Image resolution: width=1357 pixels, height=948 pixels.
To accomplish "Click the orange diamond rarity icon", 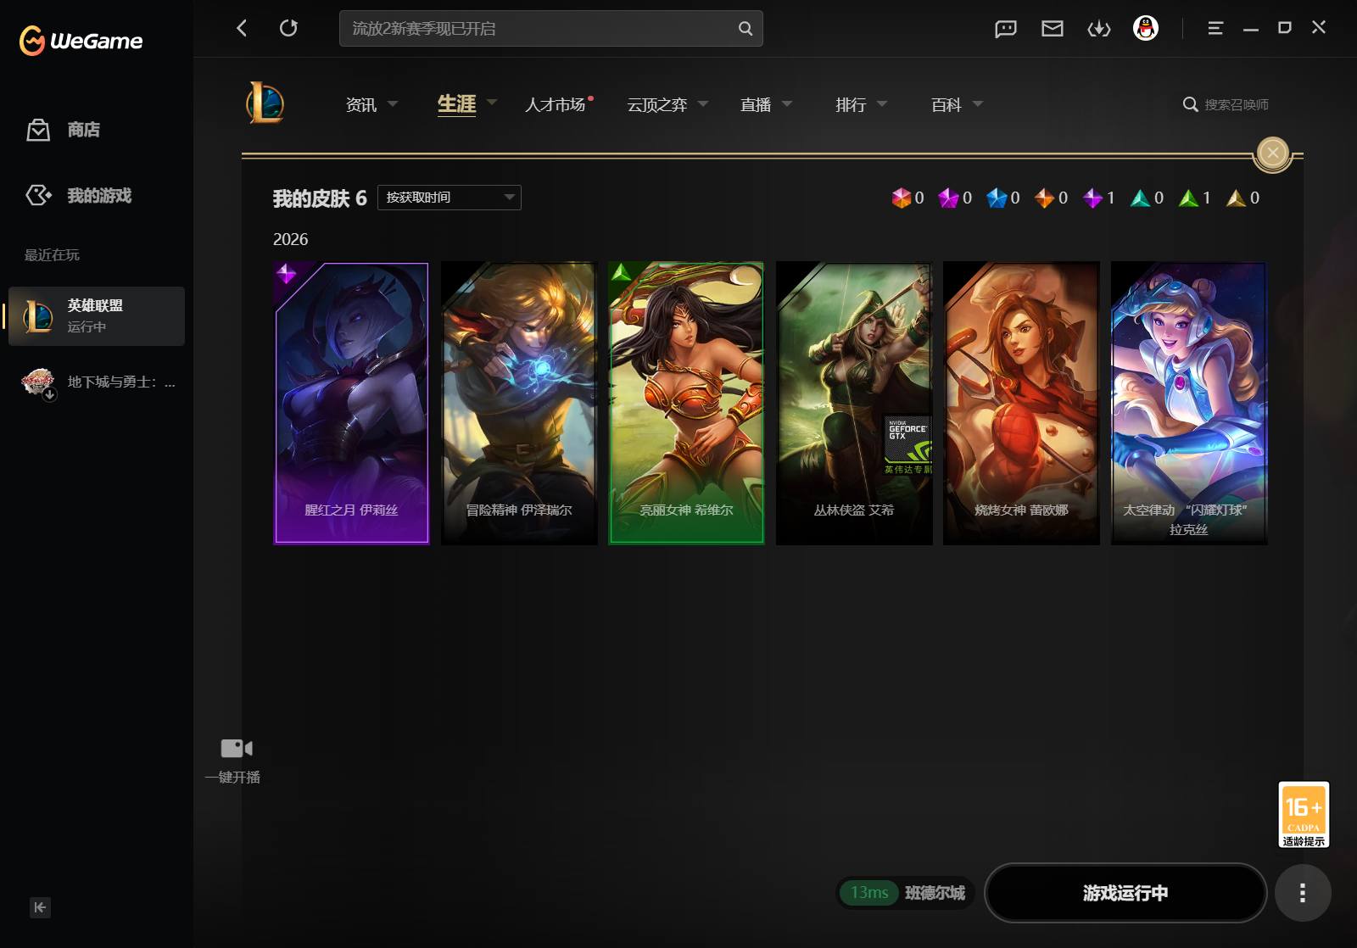I will (1044, 198).
